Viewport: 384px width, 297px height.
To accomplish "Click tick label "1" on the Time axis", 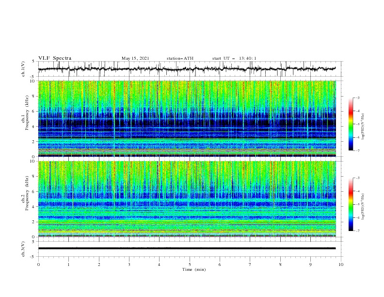I will 68,264.
